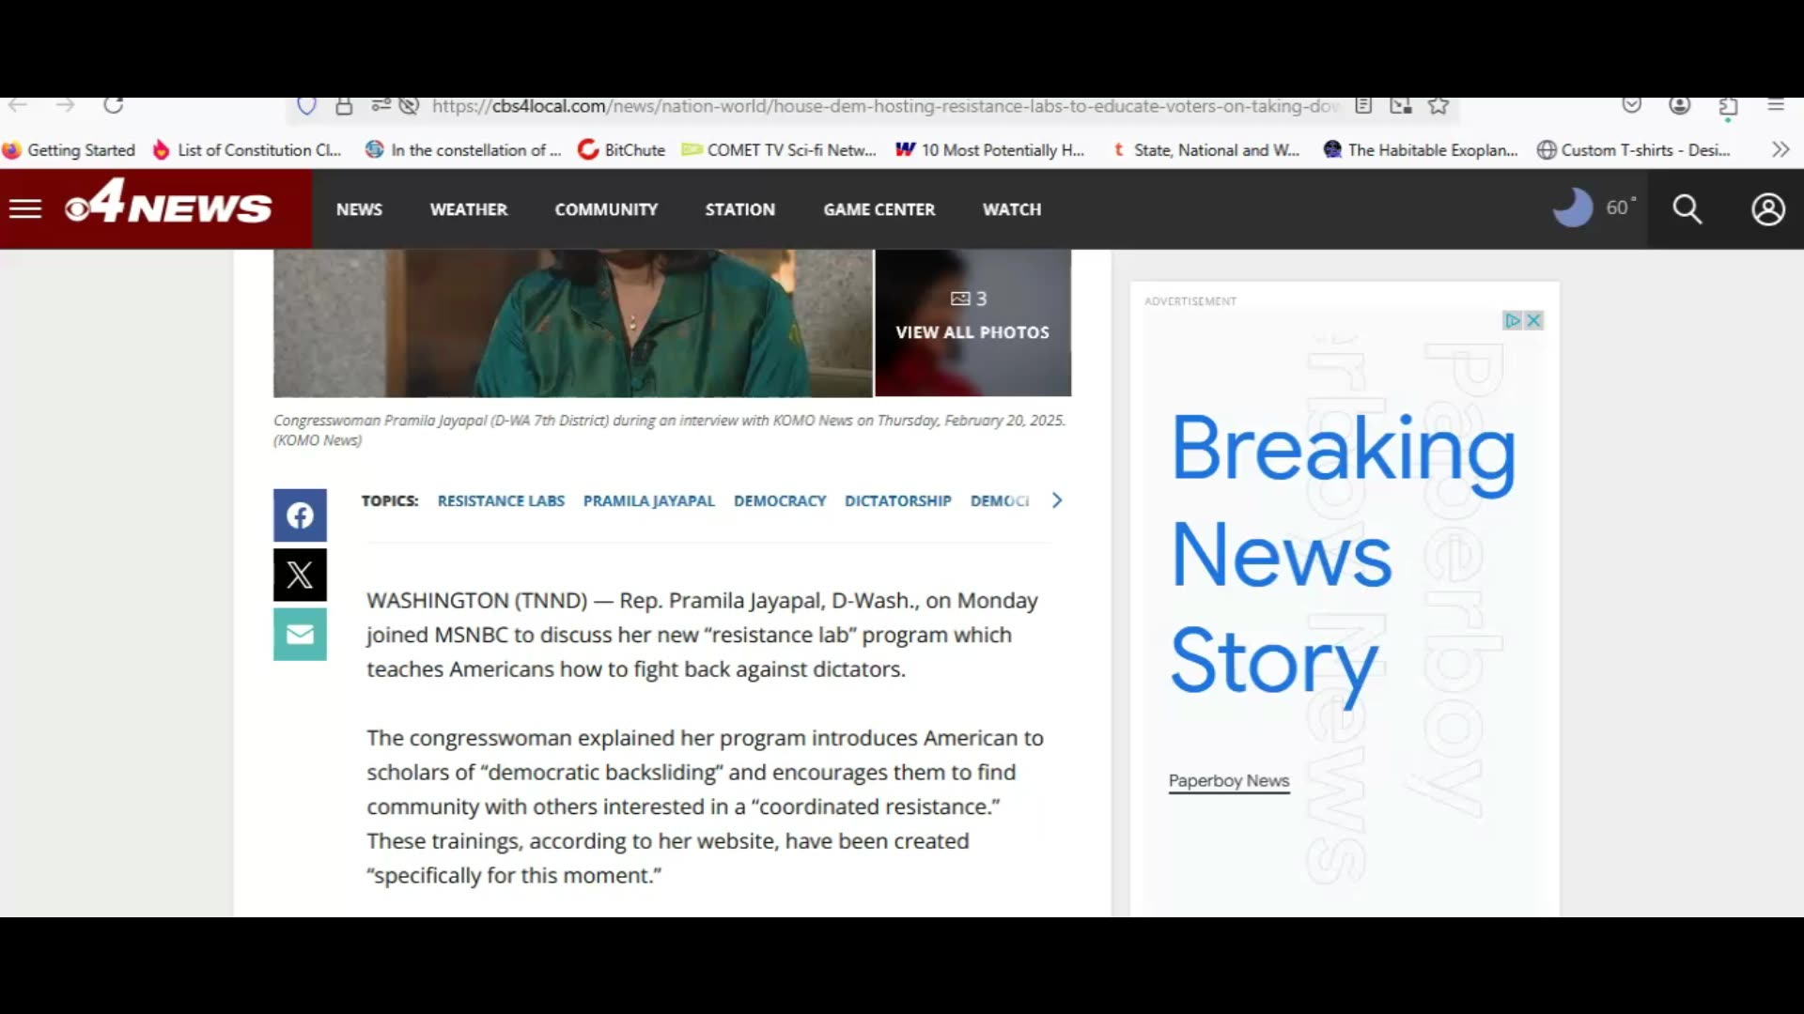
Task: Open the Community navigation menu
Action: pyautogui.click(x=606, y=209)
